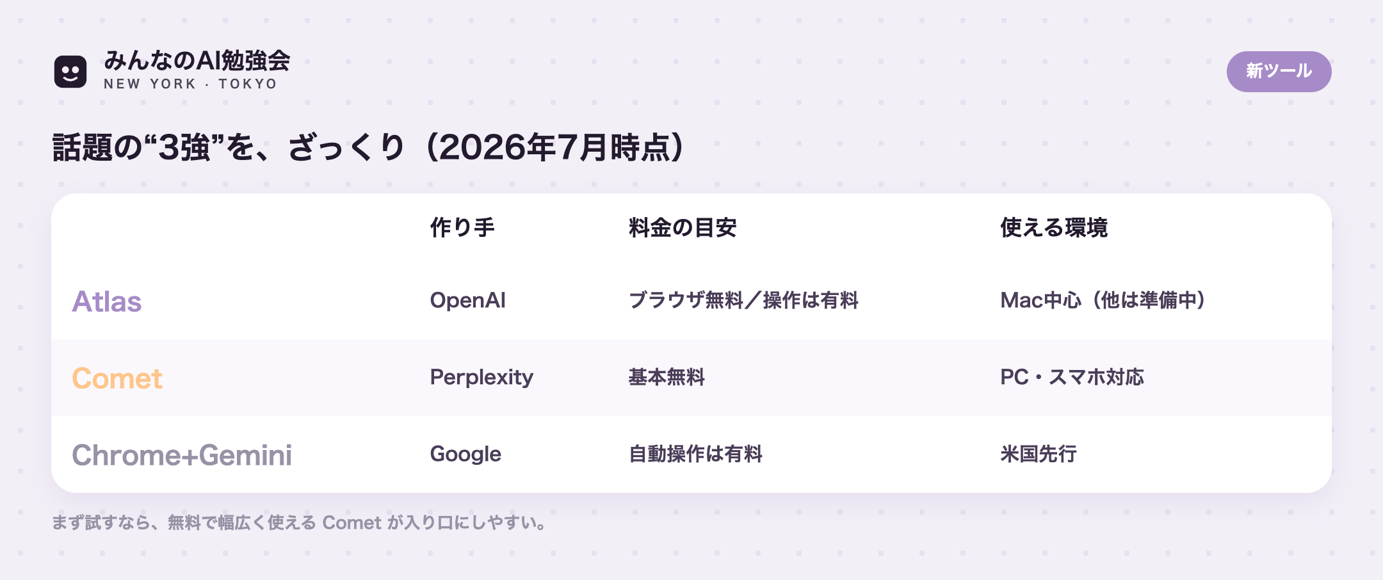Click ブラウザ無料／操作は有料 pricing cell

pyautogui.click(x=743, y=300)
